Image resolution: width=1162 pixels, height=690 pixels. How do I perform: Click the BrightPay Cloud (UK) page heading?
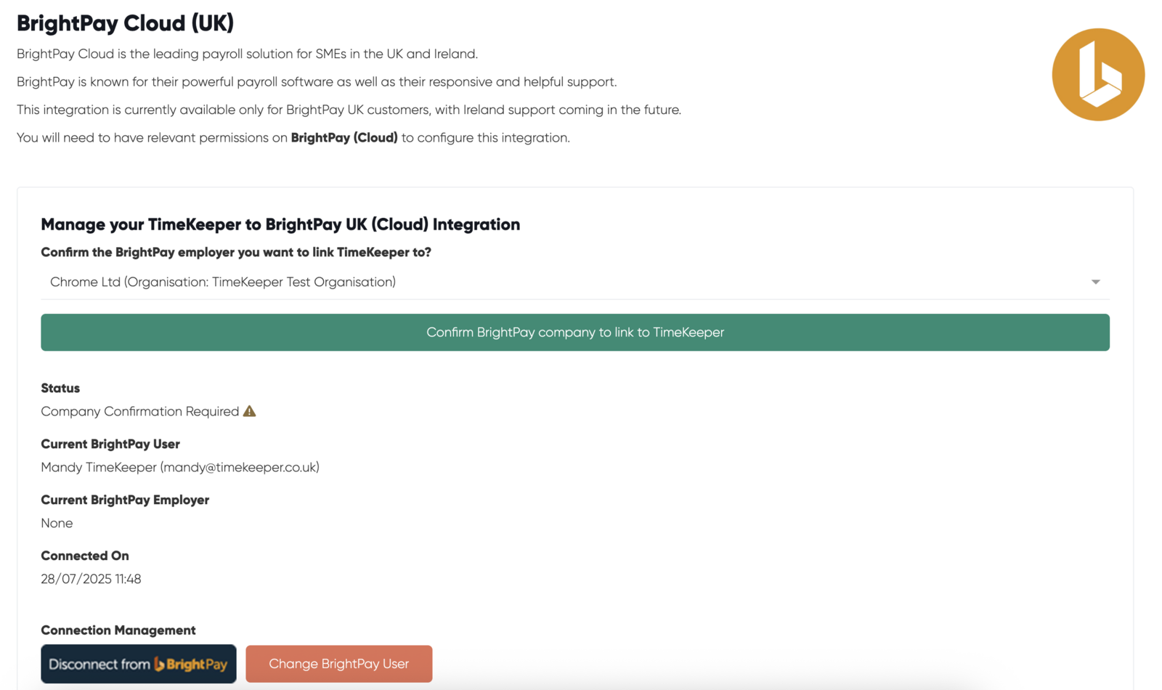click(125, 23)
